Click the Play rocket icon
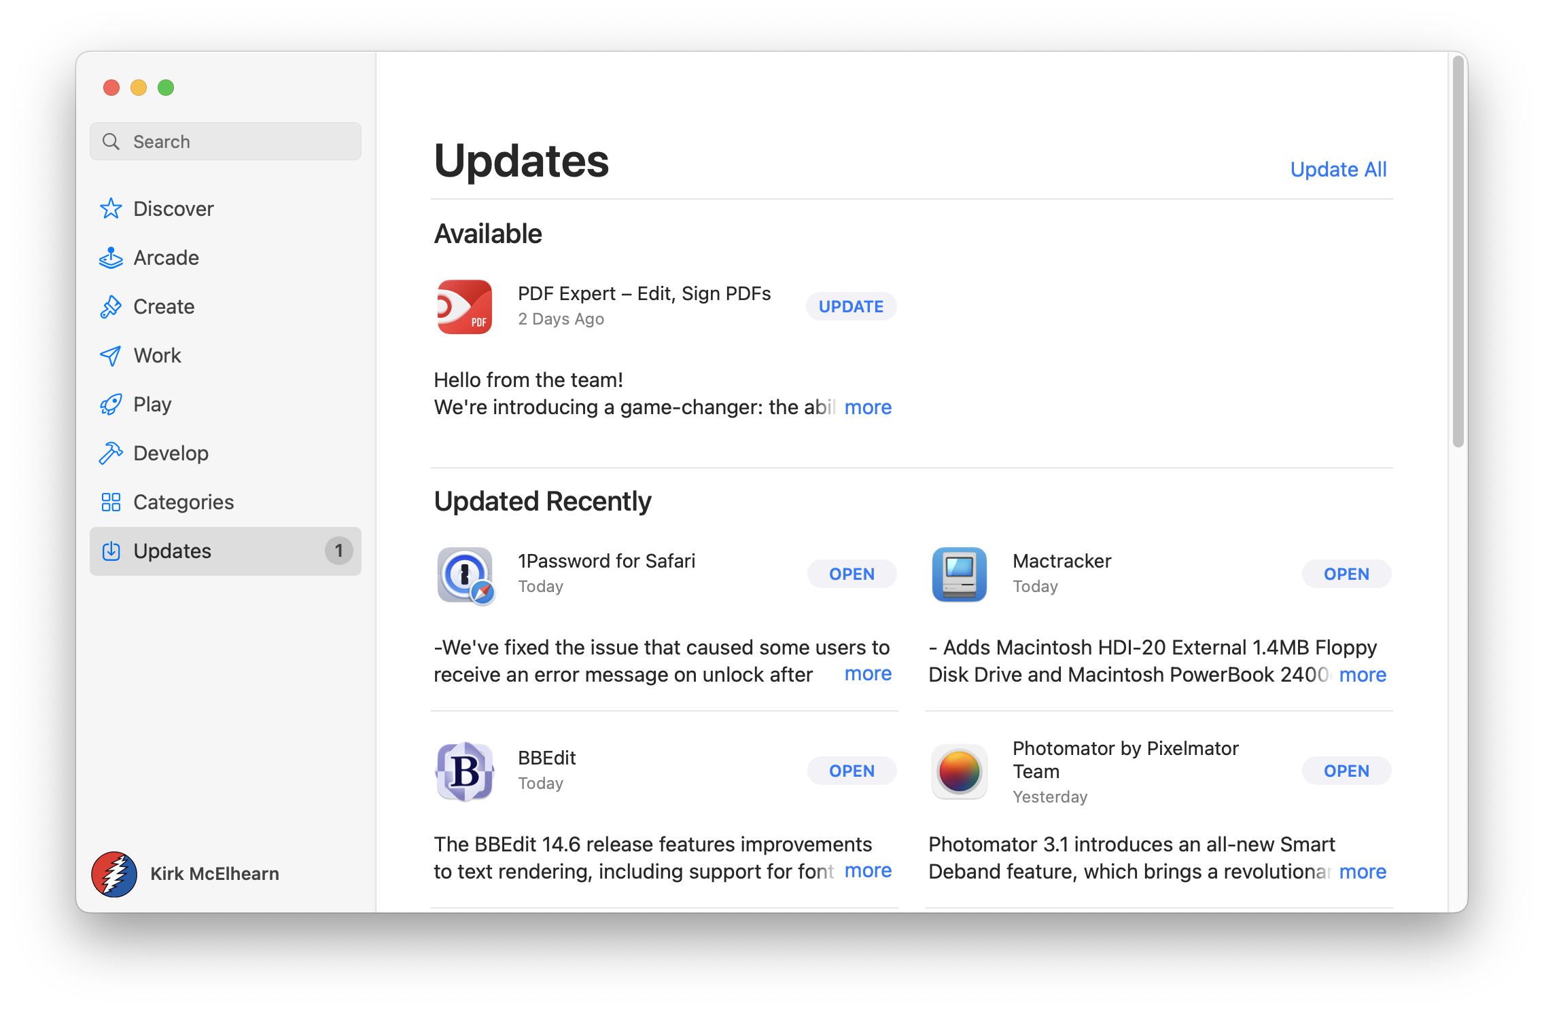The image size is (1544, 1013). point(111,404)
